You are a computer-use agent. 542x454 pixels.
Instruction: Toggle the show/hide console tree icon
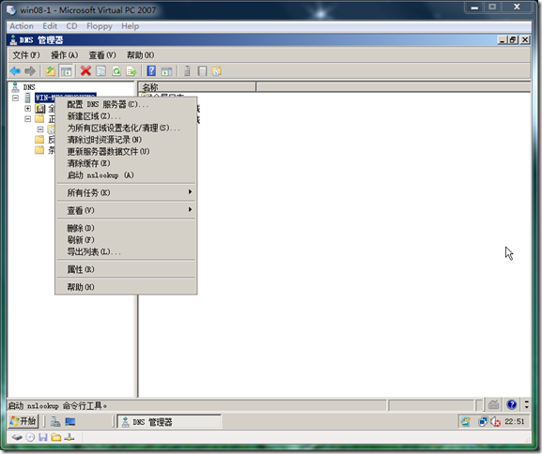pyautogui.click(x=66, y=71)
